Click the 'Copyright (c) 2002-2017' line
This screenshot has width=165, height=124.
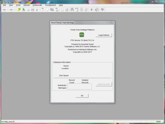coord(82,52)
